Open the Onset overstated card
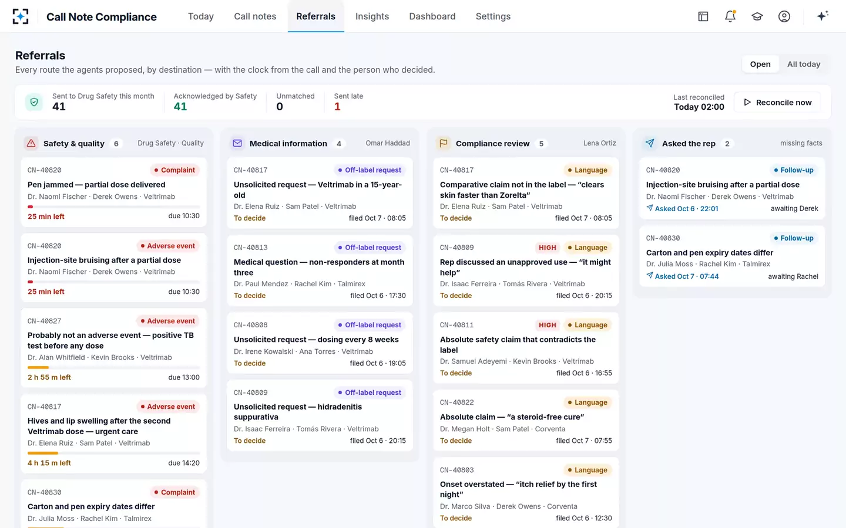Viewport: 846px width, 528px height. [526, 493]
